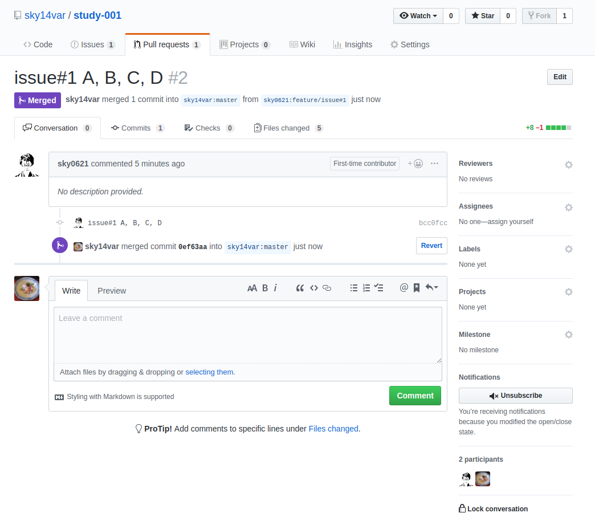This screenshot has height=529, width=595.
Task: Open the Projects gear settings in sidebar
Action: click(568, 292)
